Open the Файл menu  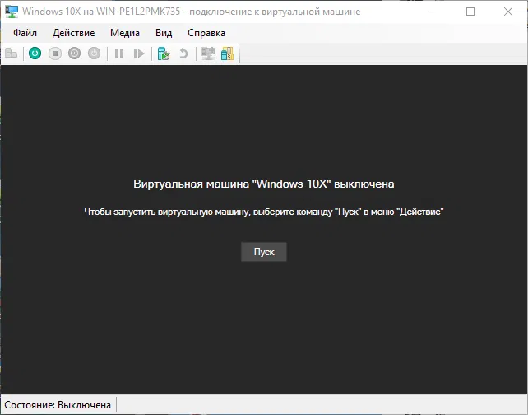[x=25, y=33]
